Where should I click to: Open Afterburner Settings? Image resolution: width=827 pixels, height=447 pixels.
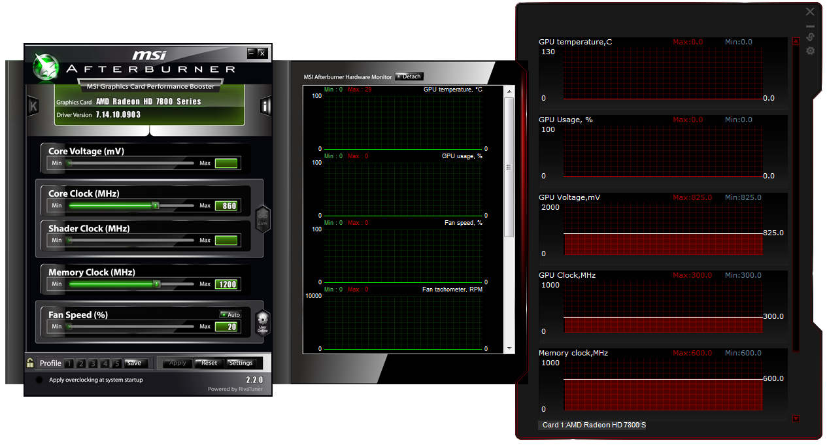(241, 363)
